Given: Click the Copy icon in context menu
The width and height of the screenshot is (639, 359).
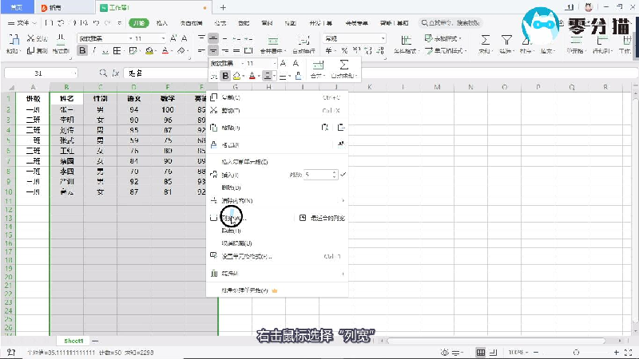Looking at the screenshot, I should tap(213, 98).
